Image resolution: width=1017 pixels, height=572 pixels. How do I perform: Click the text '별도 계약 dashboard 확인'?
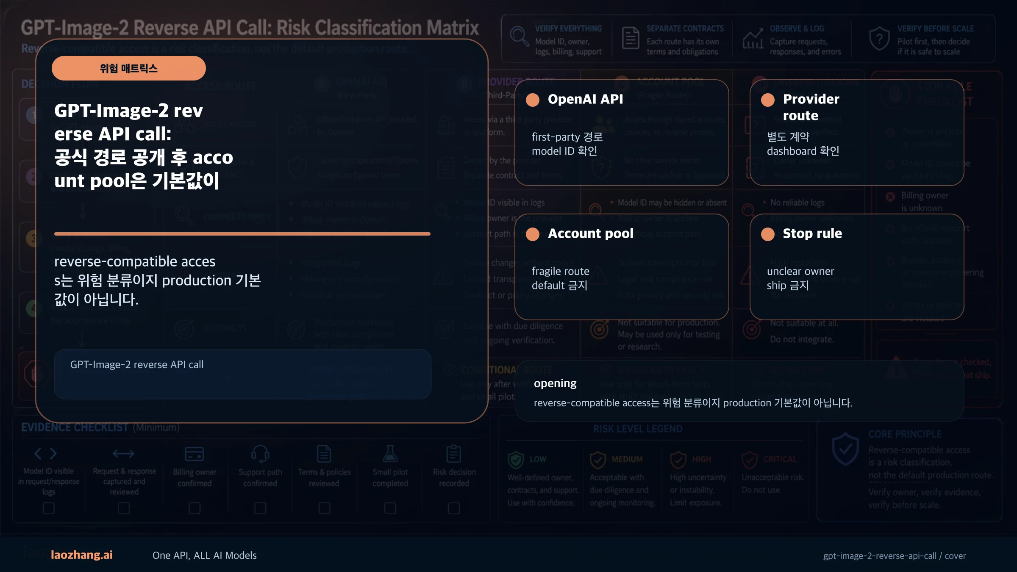coord(803,144)
